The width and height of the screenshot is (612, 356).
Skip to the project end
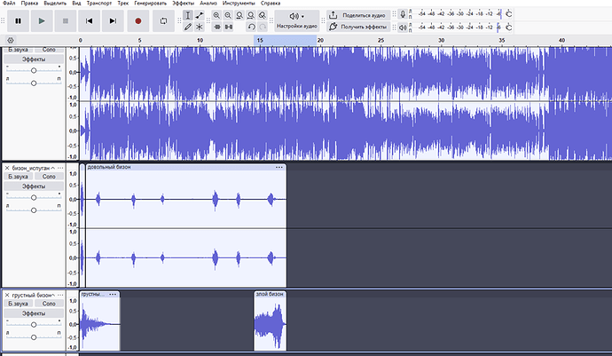[113, 21]
